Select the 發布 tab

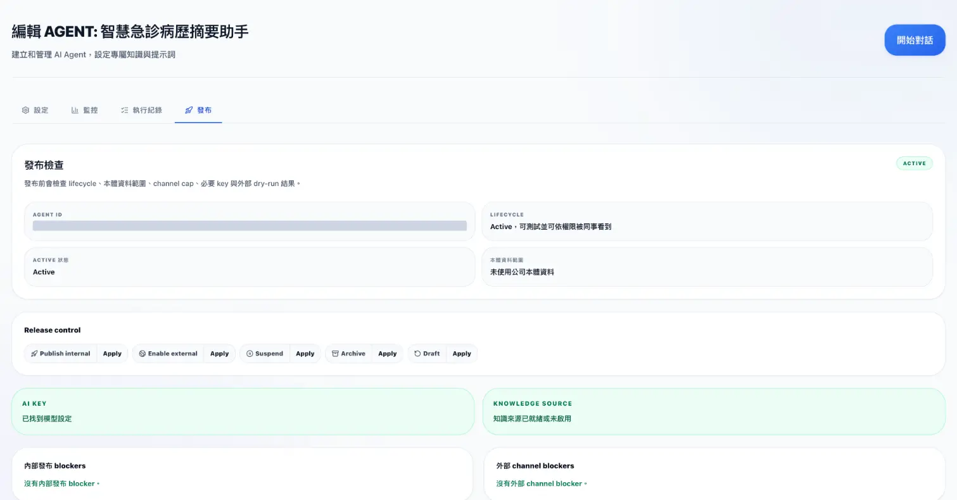point(198,110)
